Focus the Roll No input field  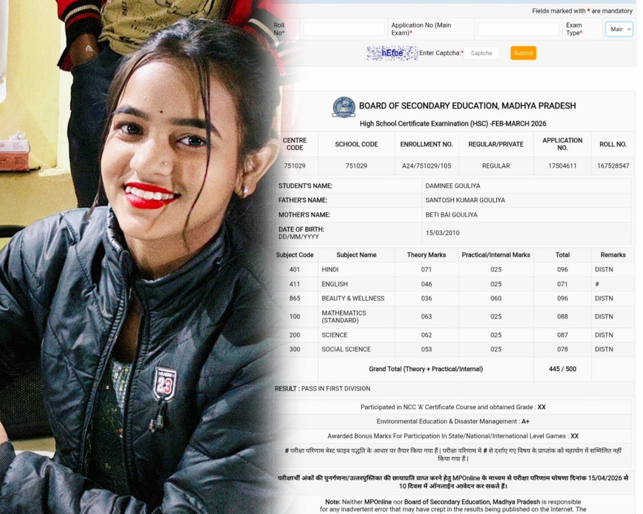(x=344, y=29)
